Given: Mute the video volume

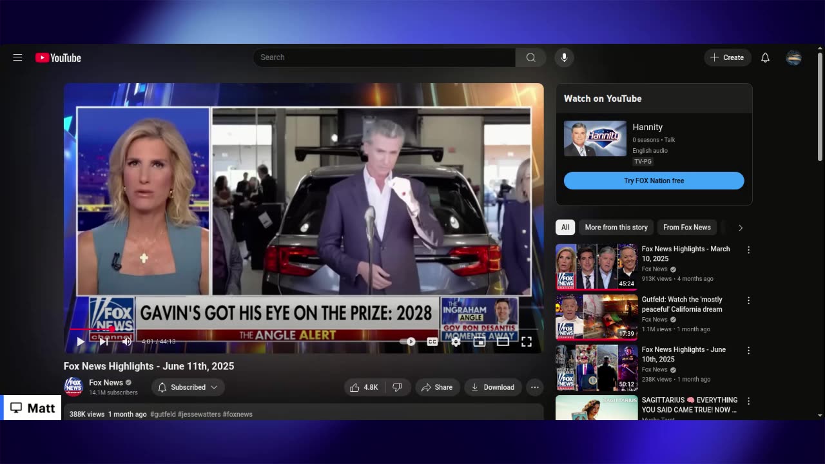Looking at the screenshot, I should pyautogui.click(x=127, y=342).
